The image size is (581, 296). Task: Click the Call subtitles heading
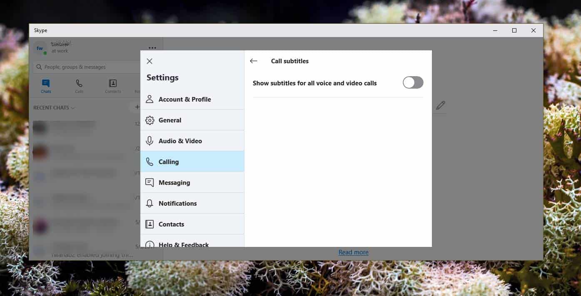[290, 61]
